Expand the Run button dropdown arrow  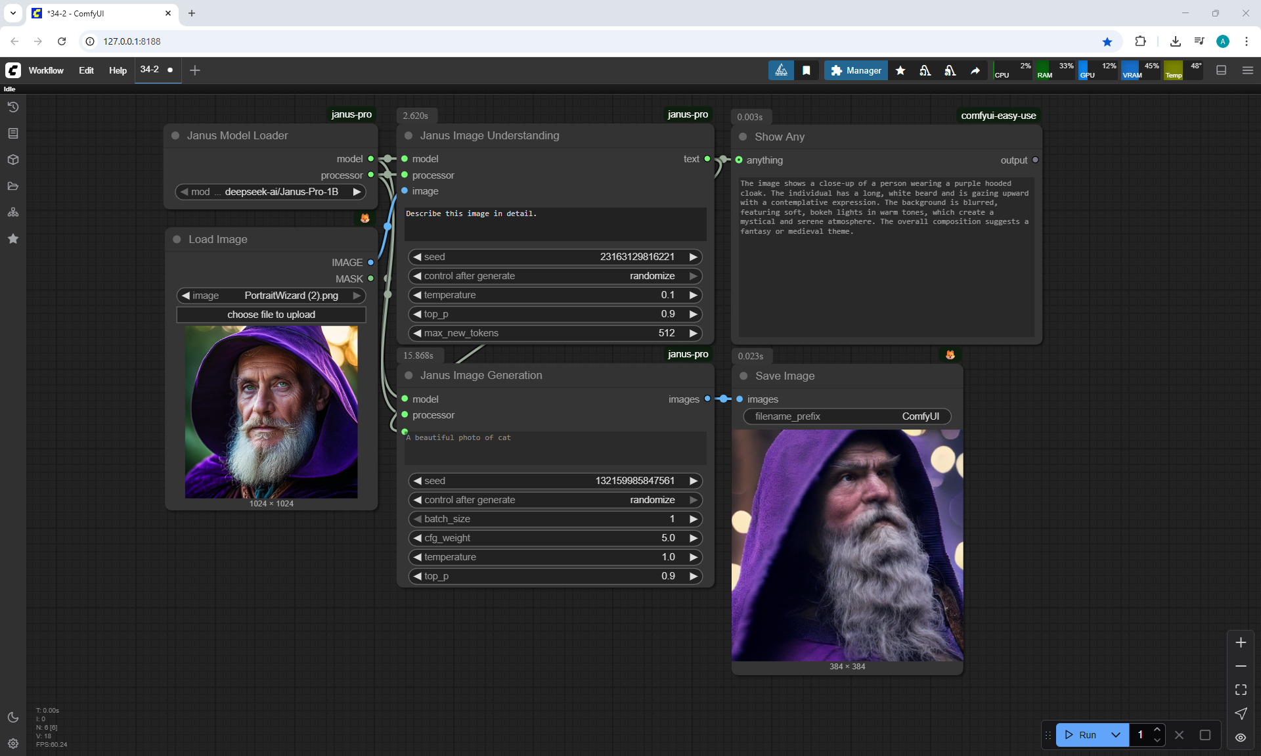(1116, 735)
